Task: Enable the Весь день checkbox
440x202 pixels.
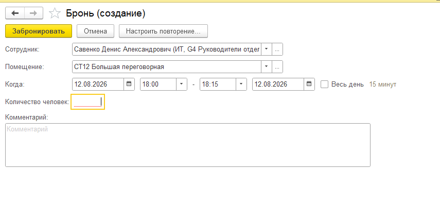Action: (324, 85)
